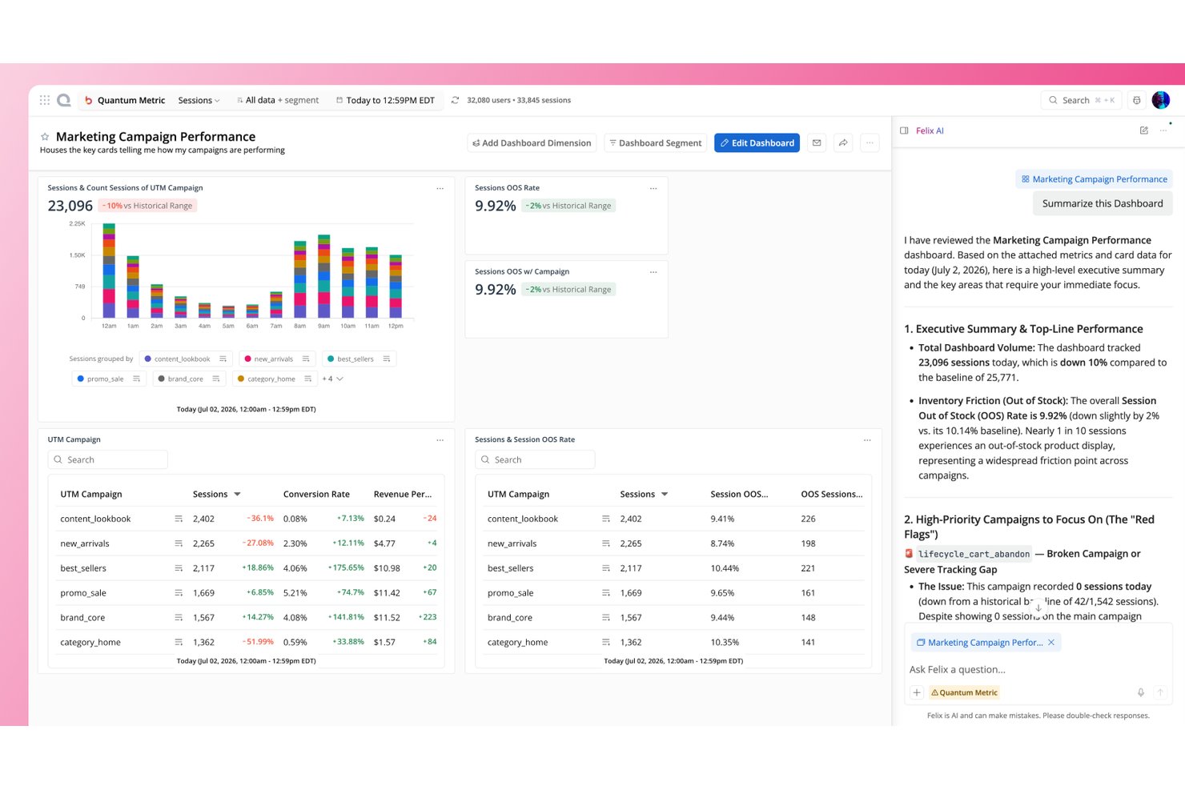Open the Quantum Metric model selector chip
1185x790 pixels.
[x=964, y=692]
